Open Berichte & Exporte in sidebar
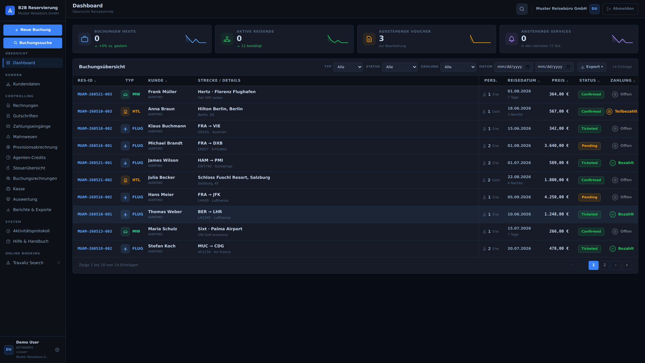The width and height of the screenshot is (645, 363). (33, 210)
